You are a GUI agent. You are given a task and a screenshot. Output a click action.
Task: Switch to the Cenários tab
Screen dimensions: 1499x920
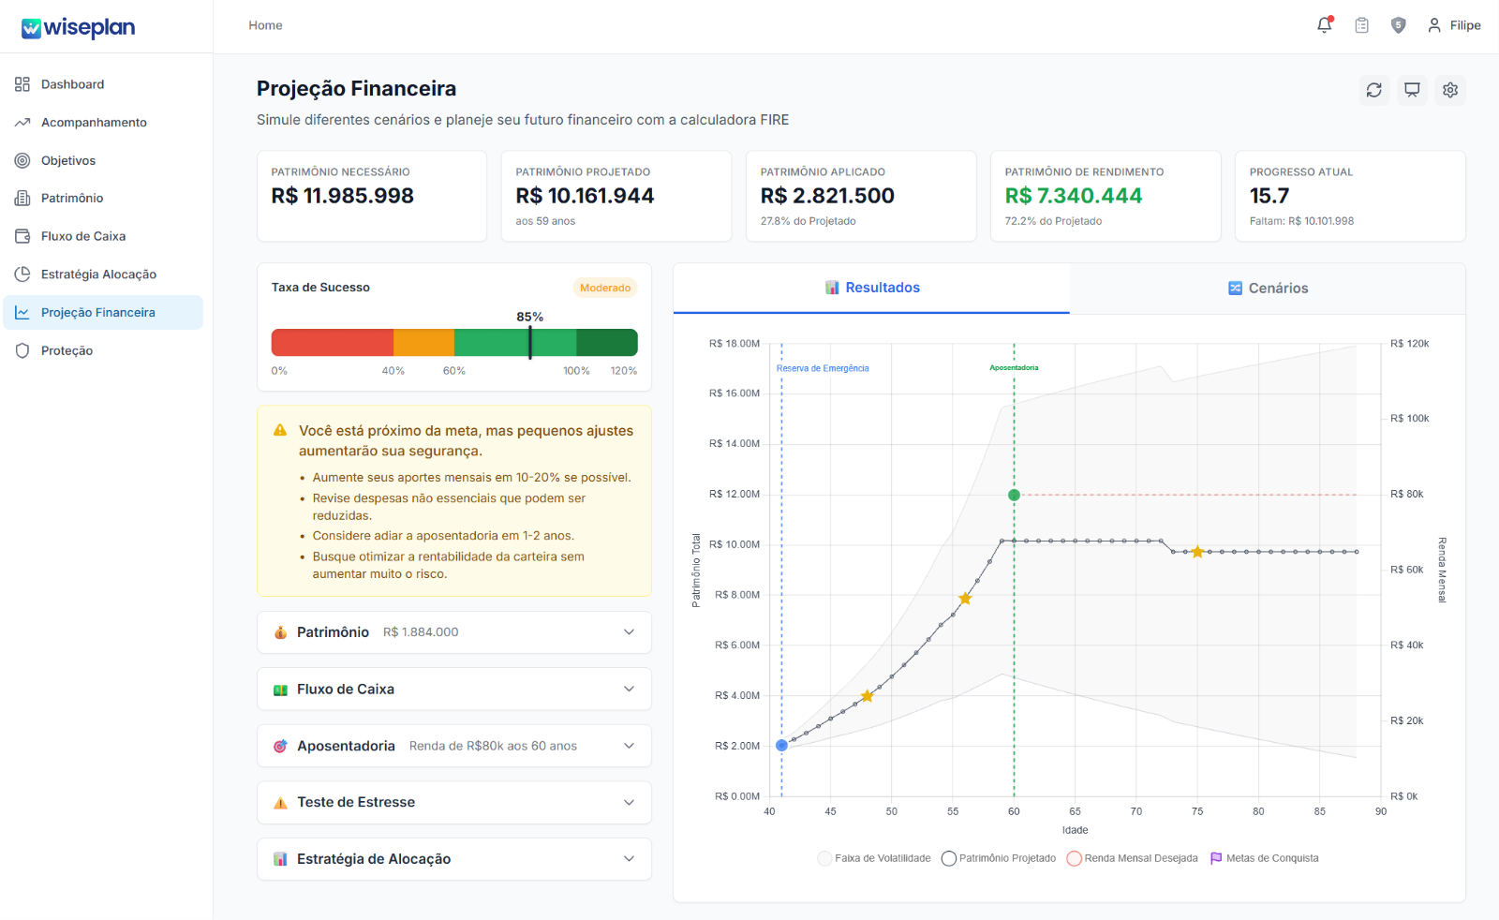(1268, 289)
